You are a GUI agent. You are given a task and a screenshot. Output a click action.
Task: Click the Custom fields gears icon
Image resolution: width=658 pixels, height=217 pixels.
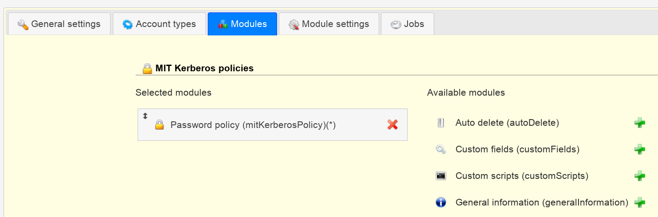point(440,149)
